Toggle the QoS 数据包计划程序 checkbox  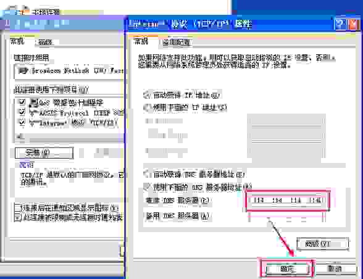click(x=22, y=101)
